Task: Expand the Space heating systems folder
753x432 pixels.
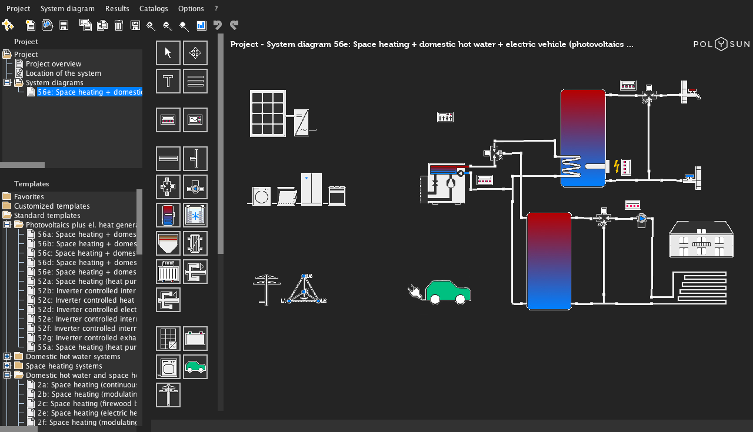Action: coord(7,366)
